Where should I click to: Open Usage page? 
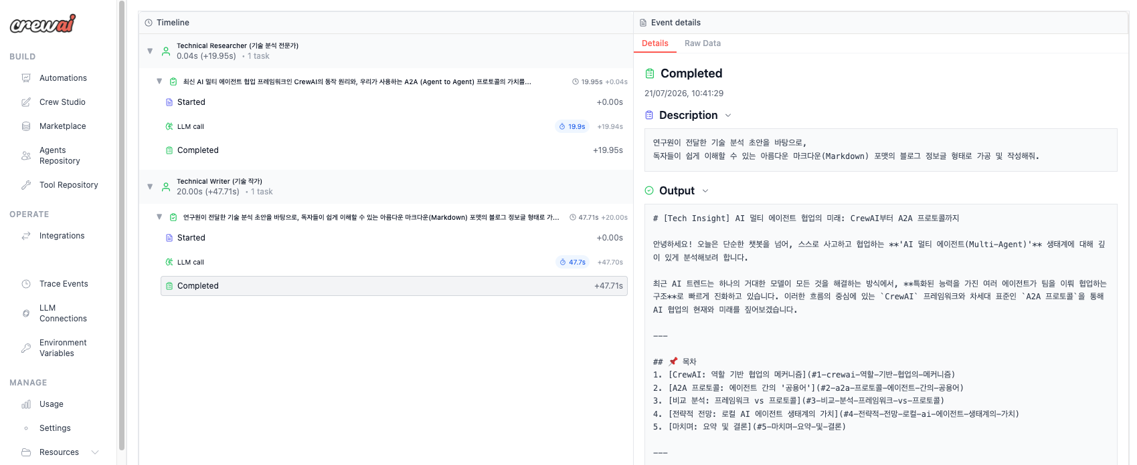point(52,404)
